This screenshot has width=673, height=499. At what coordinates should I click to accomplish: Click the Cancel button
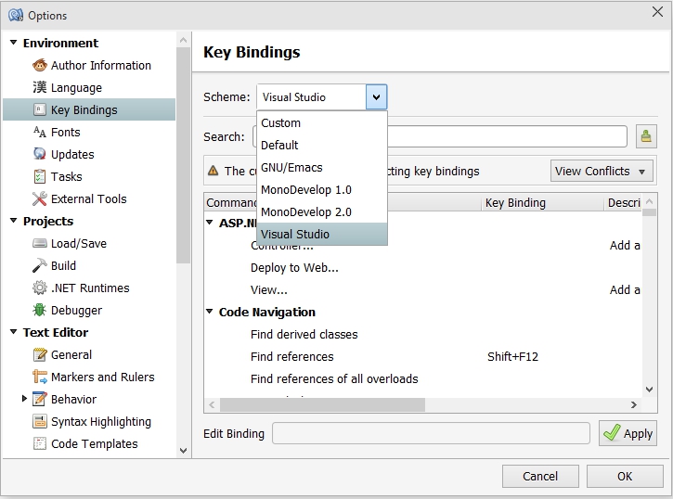pyautogui.click(x=540, y=477)
